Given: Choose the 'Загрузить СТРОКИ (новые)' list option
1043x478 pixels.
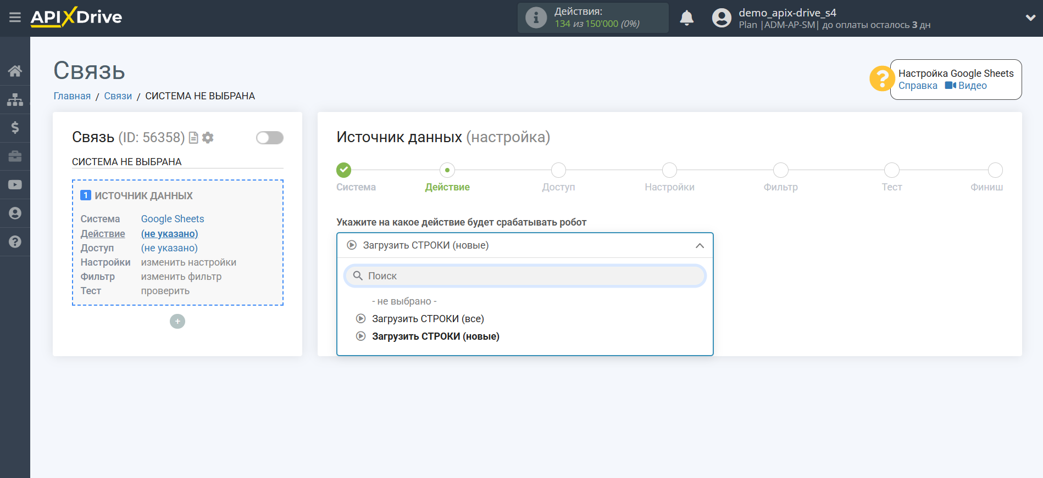Looking at the screenshot, I should point(435,336).
